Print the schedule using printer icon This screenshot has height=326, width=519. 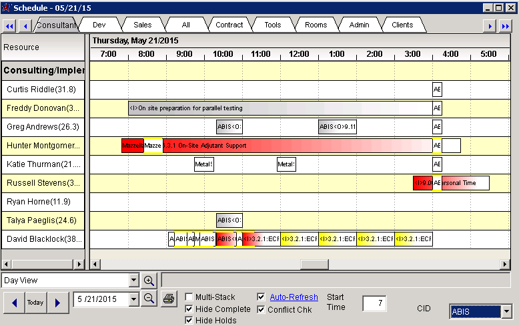169,299
